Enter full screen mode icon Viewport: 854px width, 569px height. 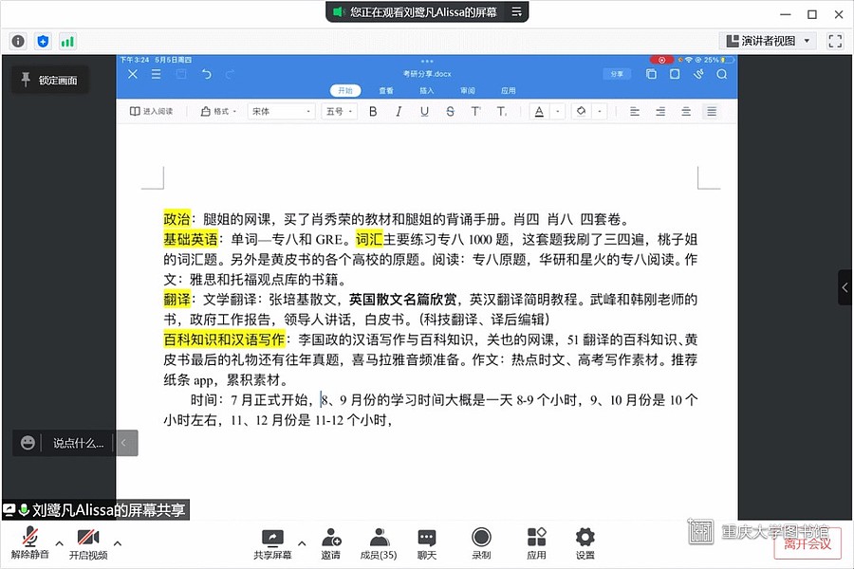click(835, 41)
